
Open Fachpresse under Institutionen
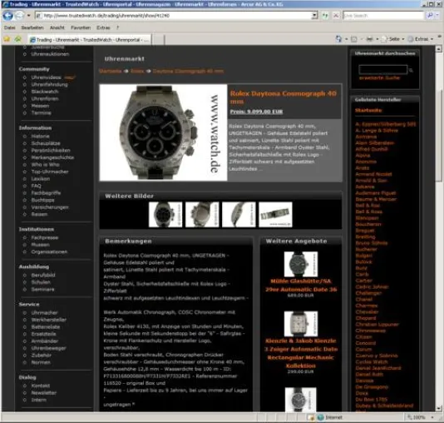click(45, 237)
